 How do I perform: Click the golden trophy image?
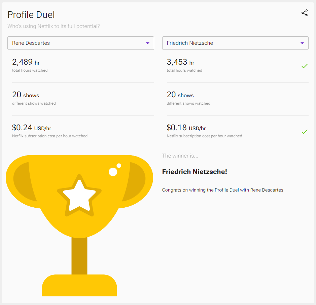(79, 225)
